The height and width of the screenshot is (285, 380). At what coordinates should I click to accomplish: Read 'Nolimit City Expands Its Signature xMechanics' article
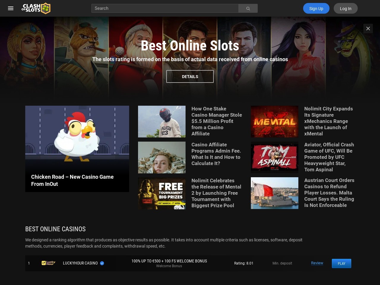point(329,121)
